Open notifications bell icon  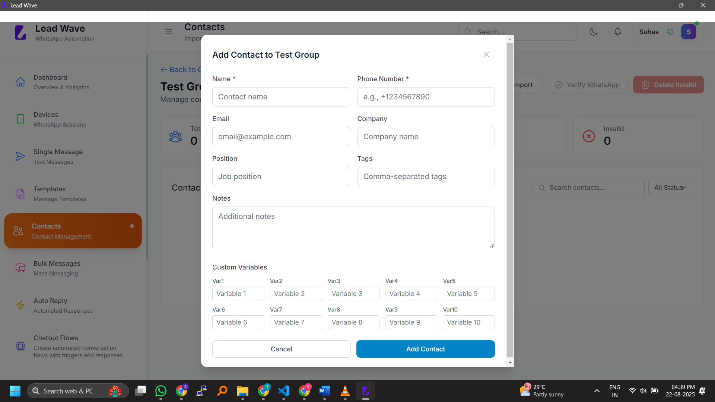pos(617,32)
